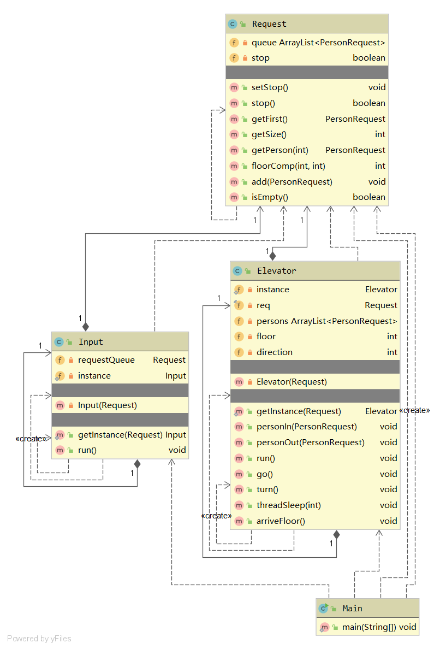Click the int type of direction field

coord(392,352)
